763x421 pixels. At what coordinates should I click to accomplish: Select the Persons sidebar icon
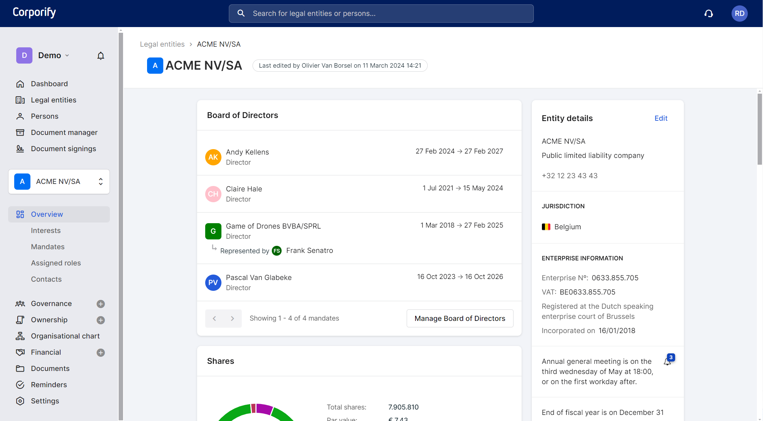21,116
